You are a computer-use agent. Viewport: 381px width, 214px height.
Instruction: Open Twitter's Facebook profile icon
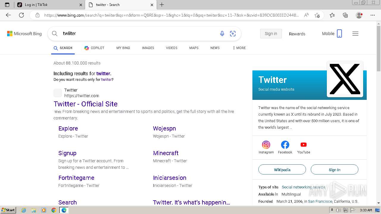pos(285,145)
